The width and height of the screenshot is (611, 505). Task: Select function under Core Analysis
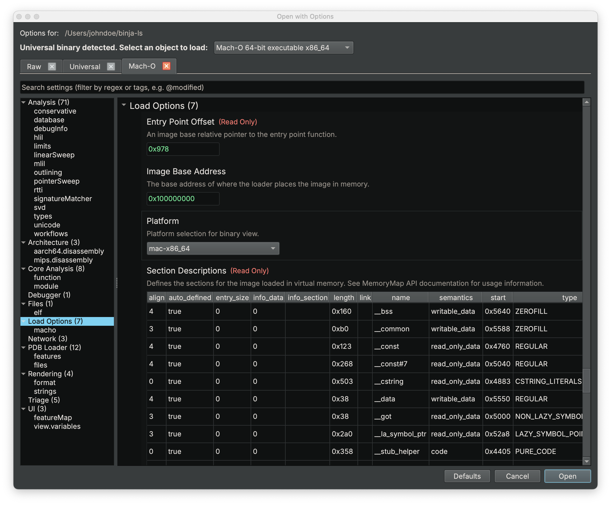(47, 278)
